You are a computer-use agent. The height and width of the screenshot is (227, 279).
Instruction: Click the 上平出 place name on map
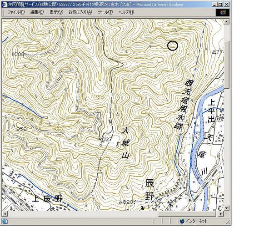pos(212,111)
